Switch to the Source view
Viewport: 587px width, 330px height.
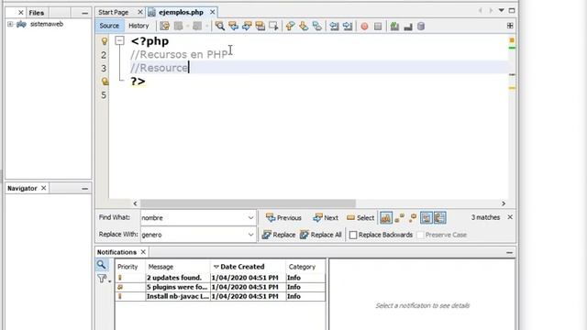[109, 26]
